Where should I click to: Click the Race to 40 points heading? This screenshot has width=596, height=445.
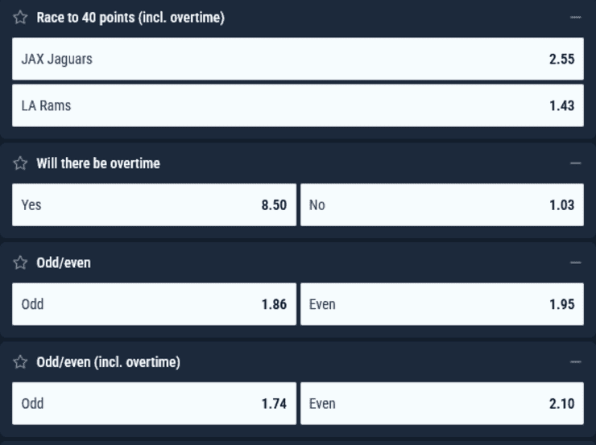coord(130,18)
